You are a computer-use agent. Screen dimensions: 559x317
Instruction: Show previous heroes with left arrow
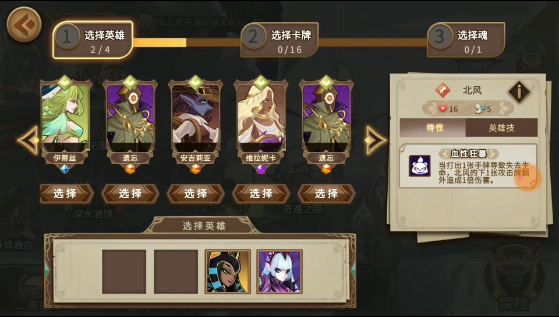click(x=28, y=140)
